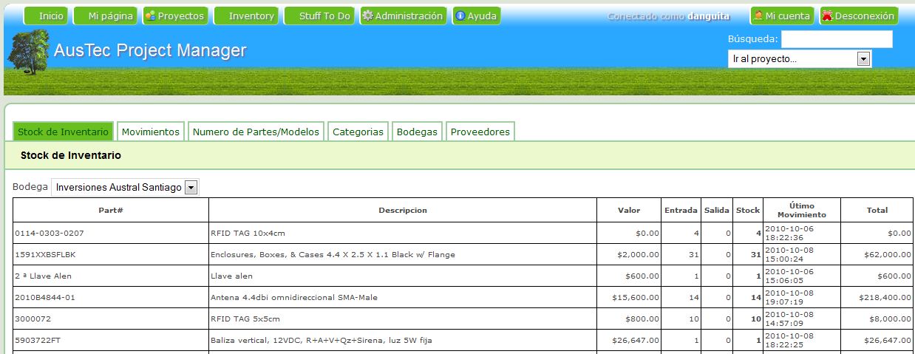Click the Útimo Movimiento column header

(x=801, y=211)
